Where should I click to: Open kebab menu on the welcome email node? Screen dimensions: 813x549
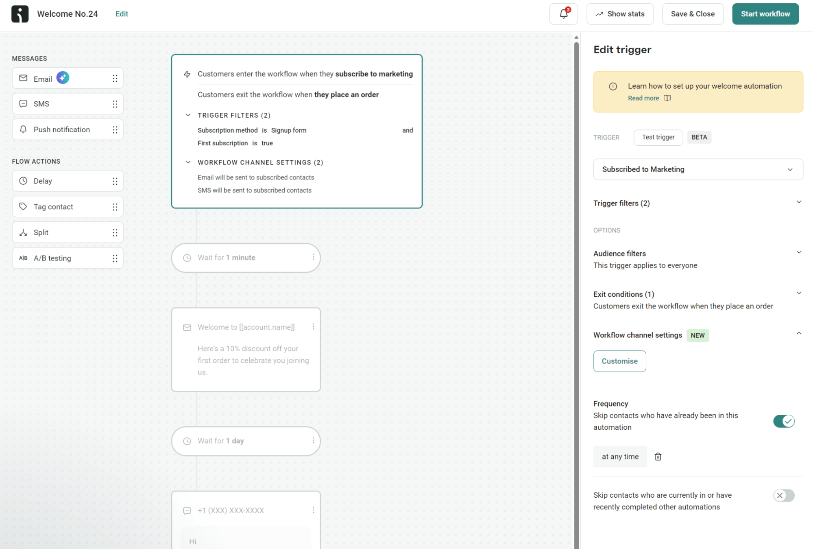coord(313,327)
